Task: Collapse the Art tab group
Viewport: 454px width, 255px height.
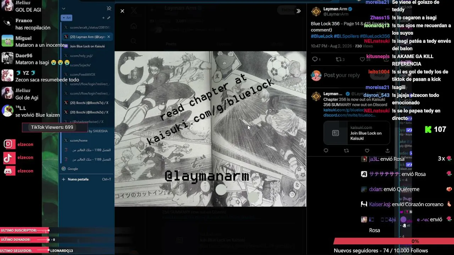Action: (x=67, y=18)
